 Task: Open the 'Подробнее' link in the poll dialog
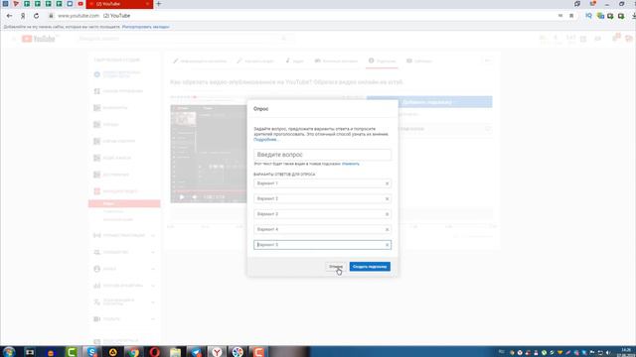click(x=265, y=139)
